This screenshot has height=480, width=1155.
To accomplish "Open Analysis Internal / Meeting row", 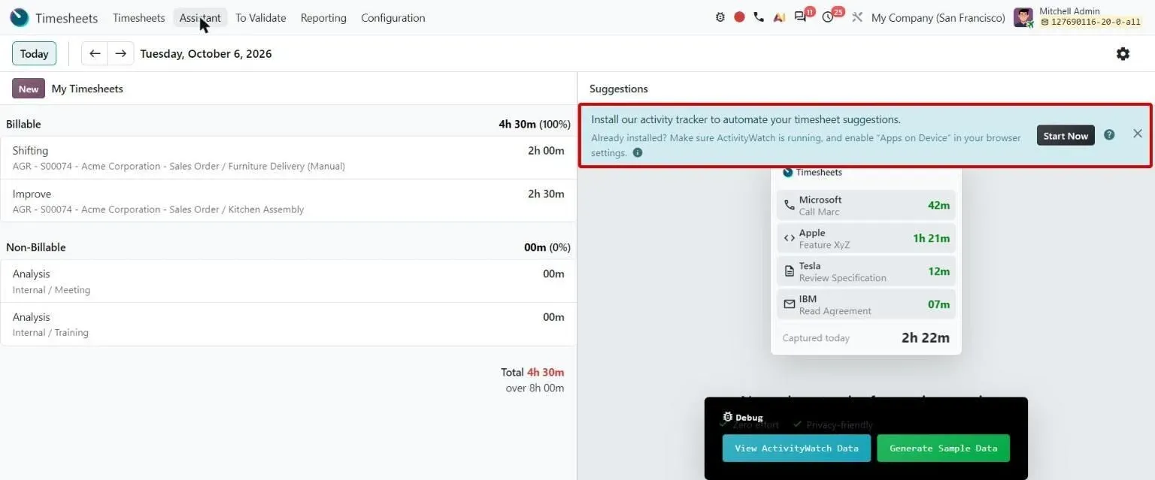I will [x=288, y=281].
